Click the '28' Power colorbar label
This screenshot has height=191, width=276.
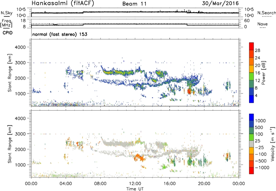257,50
